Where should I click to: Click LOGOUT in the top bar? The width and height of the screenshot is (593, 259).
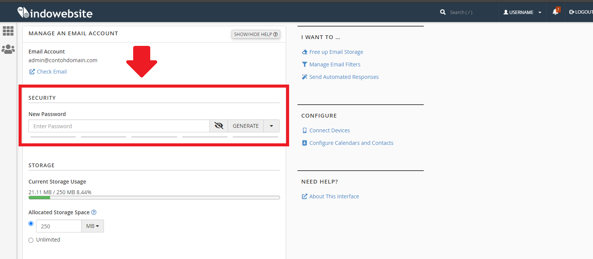[581, 12]
